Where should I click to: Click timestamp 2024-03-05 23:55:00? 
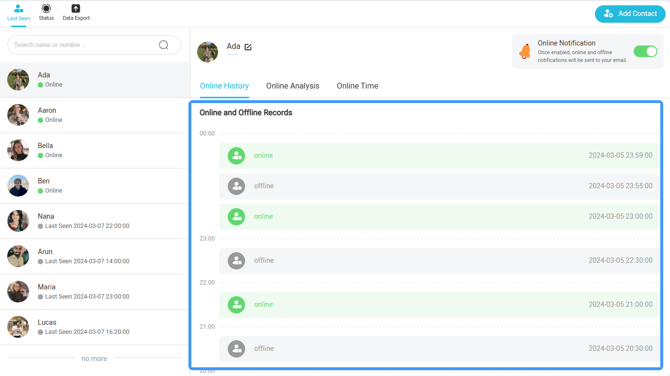tap(621, 186)
